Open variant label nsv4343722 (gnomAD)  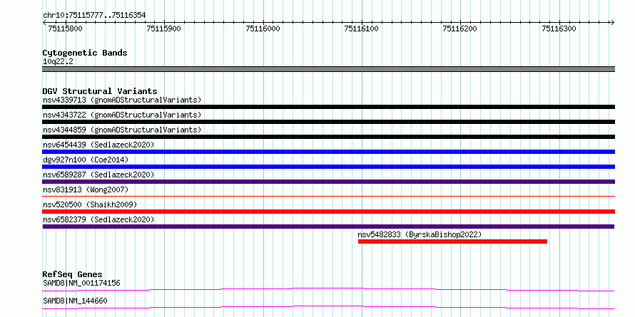[x=122, y=115]
